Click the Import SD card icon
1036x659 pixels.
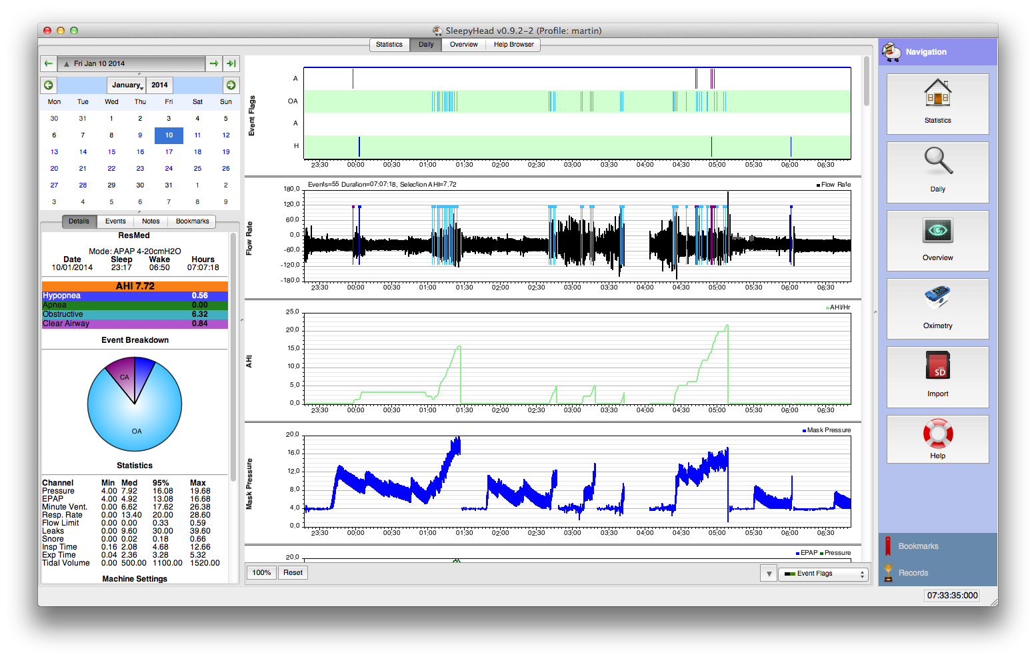pos(937,366)
